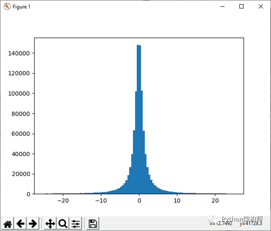Viewport: 271px width, 231px height.
Task: Reset the plot view with Home icon
Action: 8,224
